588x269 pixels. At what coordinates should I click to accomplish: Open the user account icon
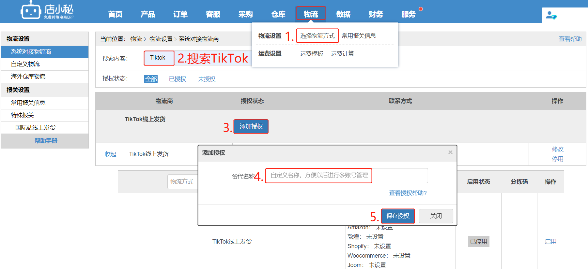[x=551, y=15]
